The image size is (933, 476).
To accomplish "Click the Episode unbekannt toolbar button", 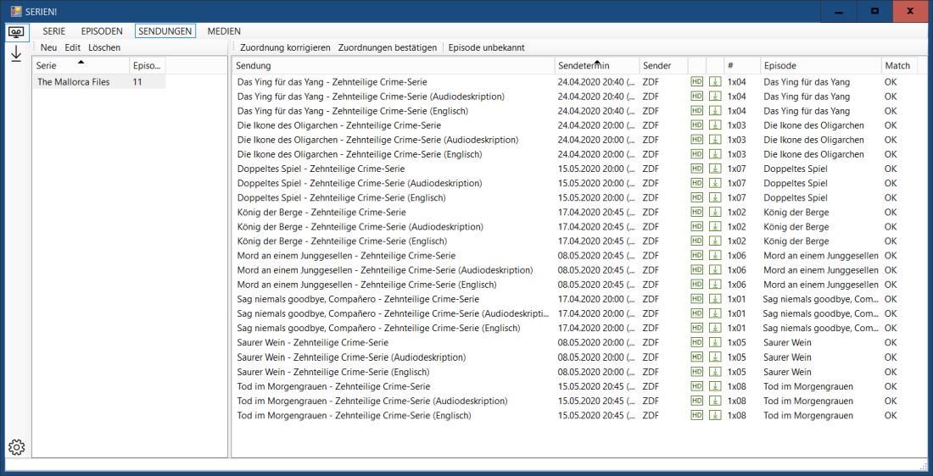I will point(486,47).
